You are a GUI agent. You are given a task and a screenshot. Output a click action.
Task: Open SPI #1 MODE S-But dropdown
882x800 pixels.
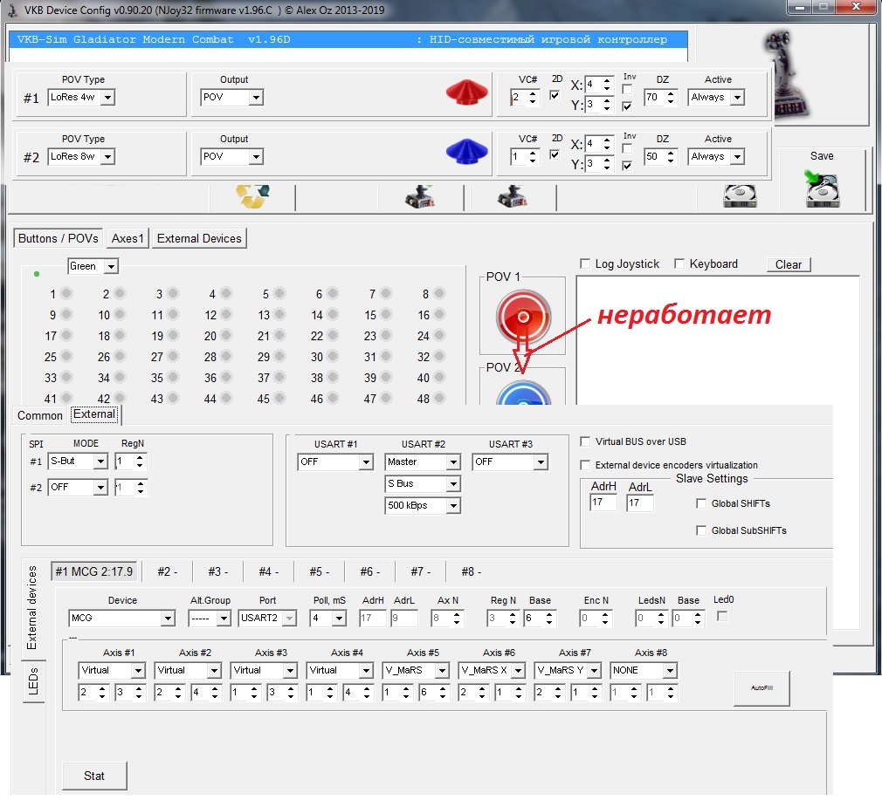[x=100, y=462]
